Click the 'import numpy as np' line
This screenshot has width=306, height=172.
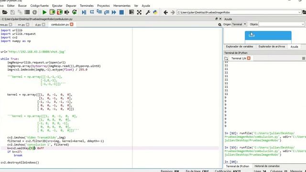coord(16,41)
